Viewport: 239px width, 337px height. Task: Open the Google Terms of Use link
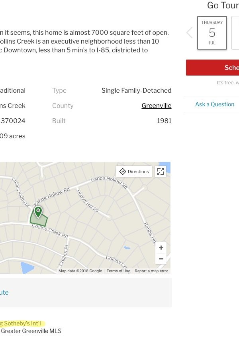118,271
